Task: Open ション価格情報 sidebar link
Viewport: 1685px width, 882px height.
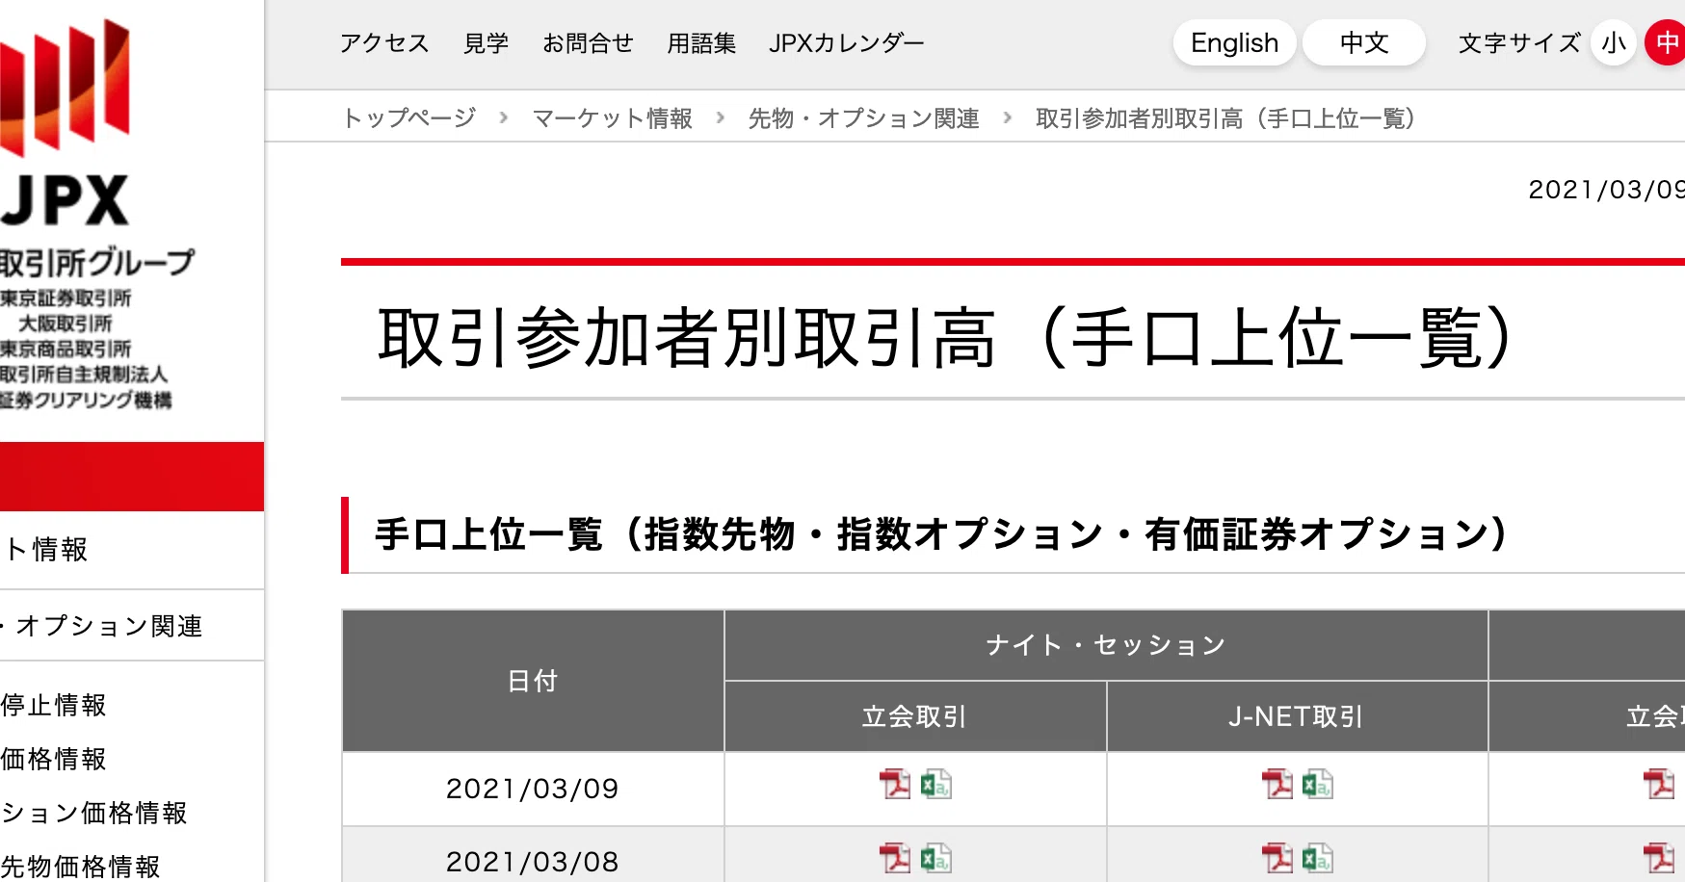Action: click(94, 813)
